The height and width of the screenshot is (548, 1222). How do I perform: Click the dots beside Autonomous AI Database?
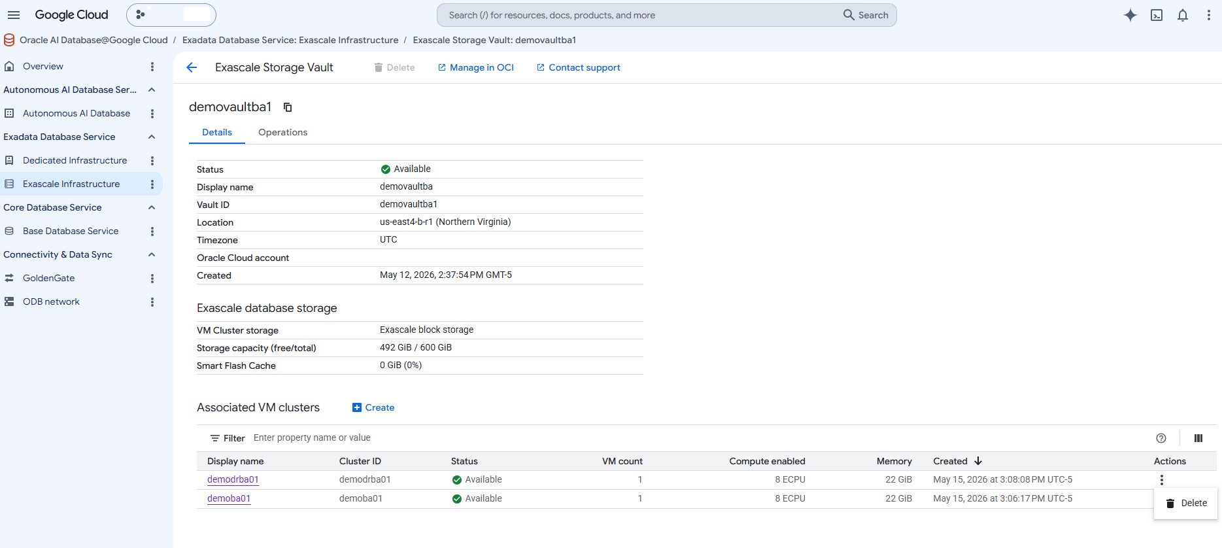[152, 114]
